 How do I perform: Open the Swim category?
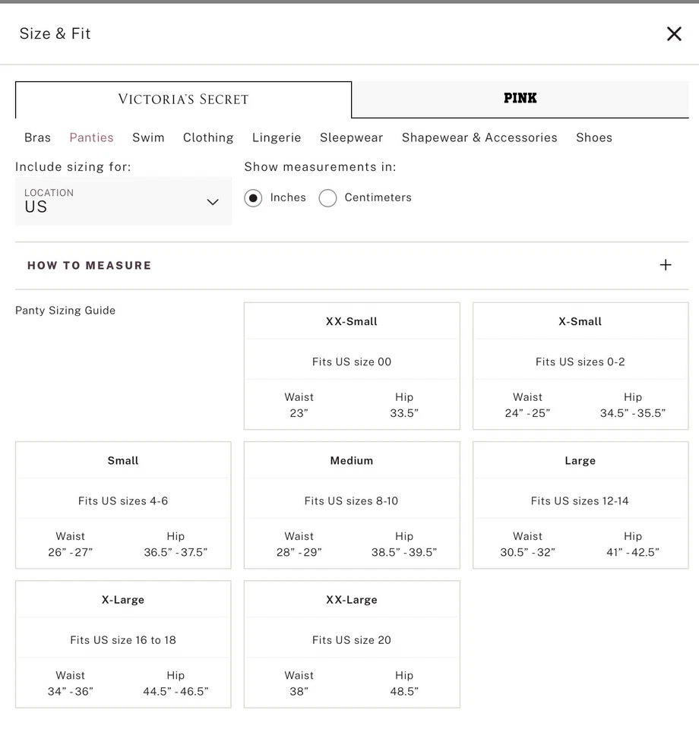148,137
